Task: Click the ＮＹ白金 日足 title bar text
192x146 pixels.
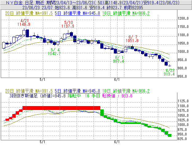Action: click(x=93, y=2)
